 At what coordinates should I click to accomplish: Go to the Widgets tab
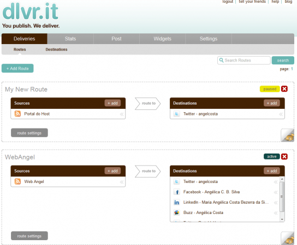pyautogui.click(x=162, y=39)
